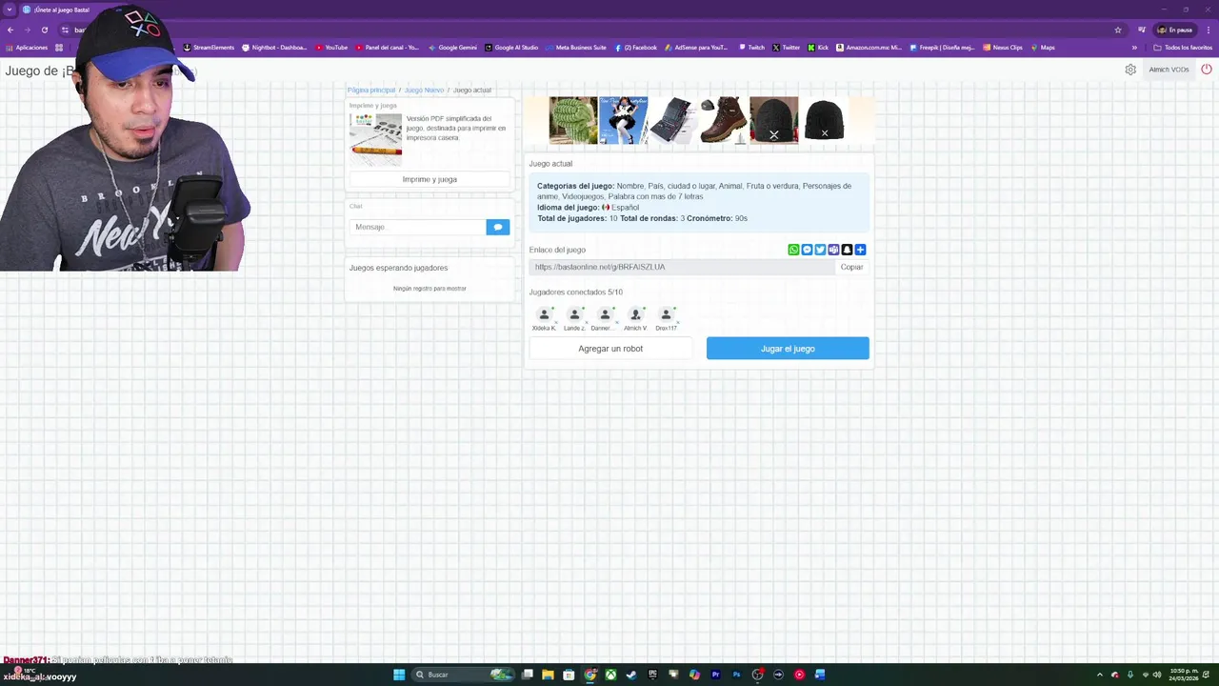1219x686 pixels.
Task: Open File Explorer from taskbar
Action: click(548, 675)
